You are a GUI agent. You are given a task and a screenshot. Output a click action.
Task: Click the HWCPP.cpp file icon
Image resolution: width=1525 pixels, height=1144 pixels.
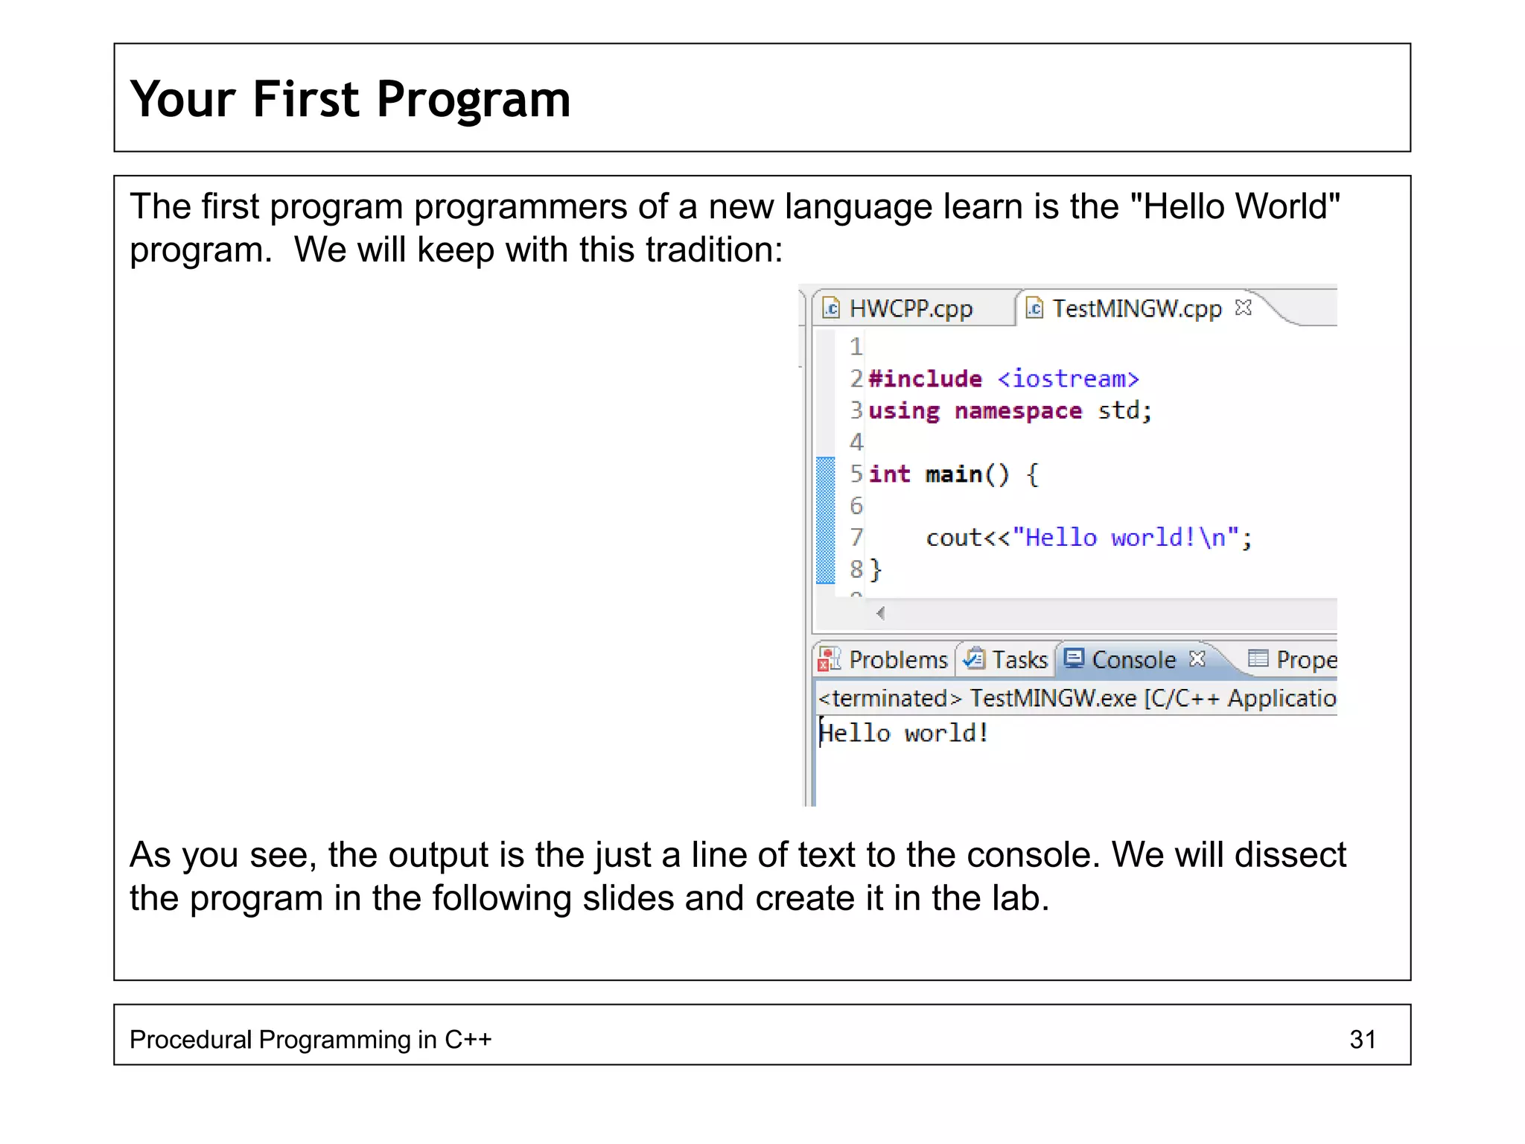(x=831, y=308)
